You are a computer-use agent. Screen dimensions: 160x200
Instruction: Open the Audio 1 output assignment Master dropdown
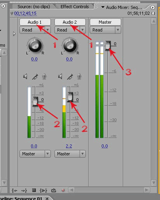(x=35, y=154)
